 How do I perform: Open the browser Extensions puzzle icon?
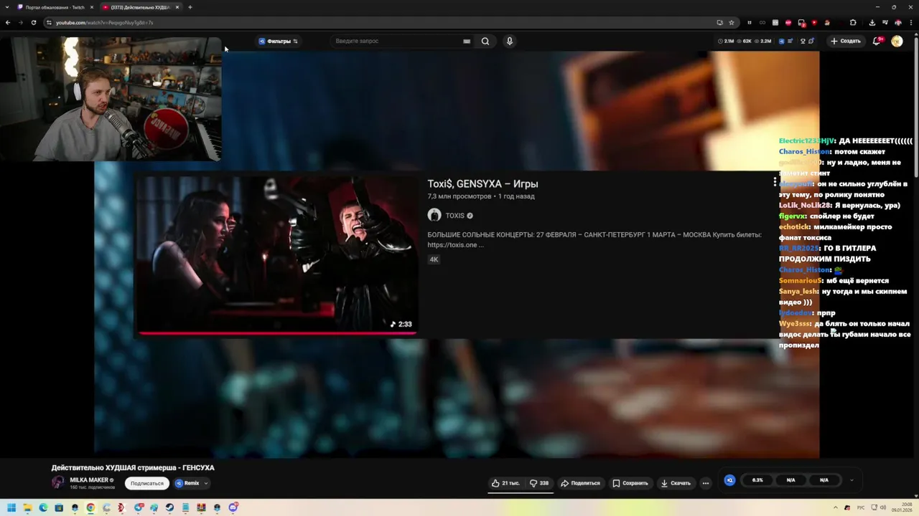853,22
